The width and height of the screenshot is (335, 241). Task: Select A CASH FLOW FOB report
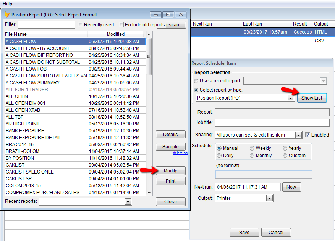75,69
